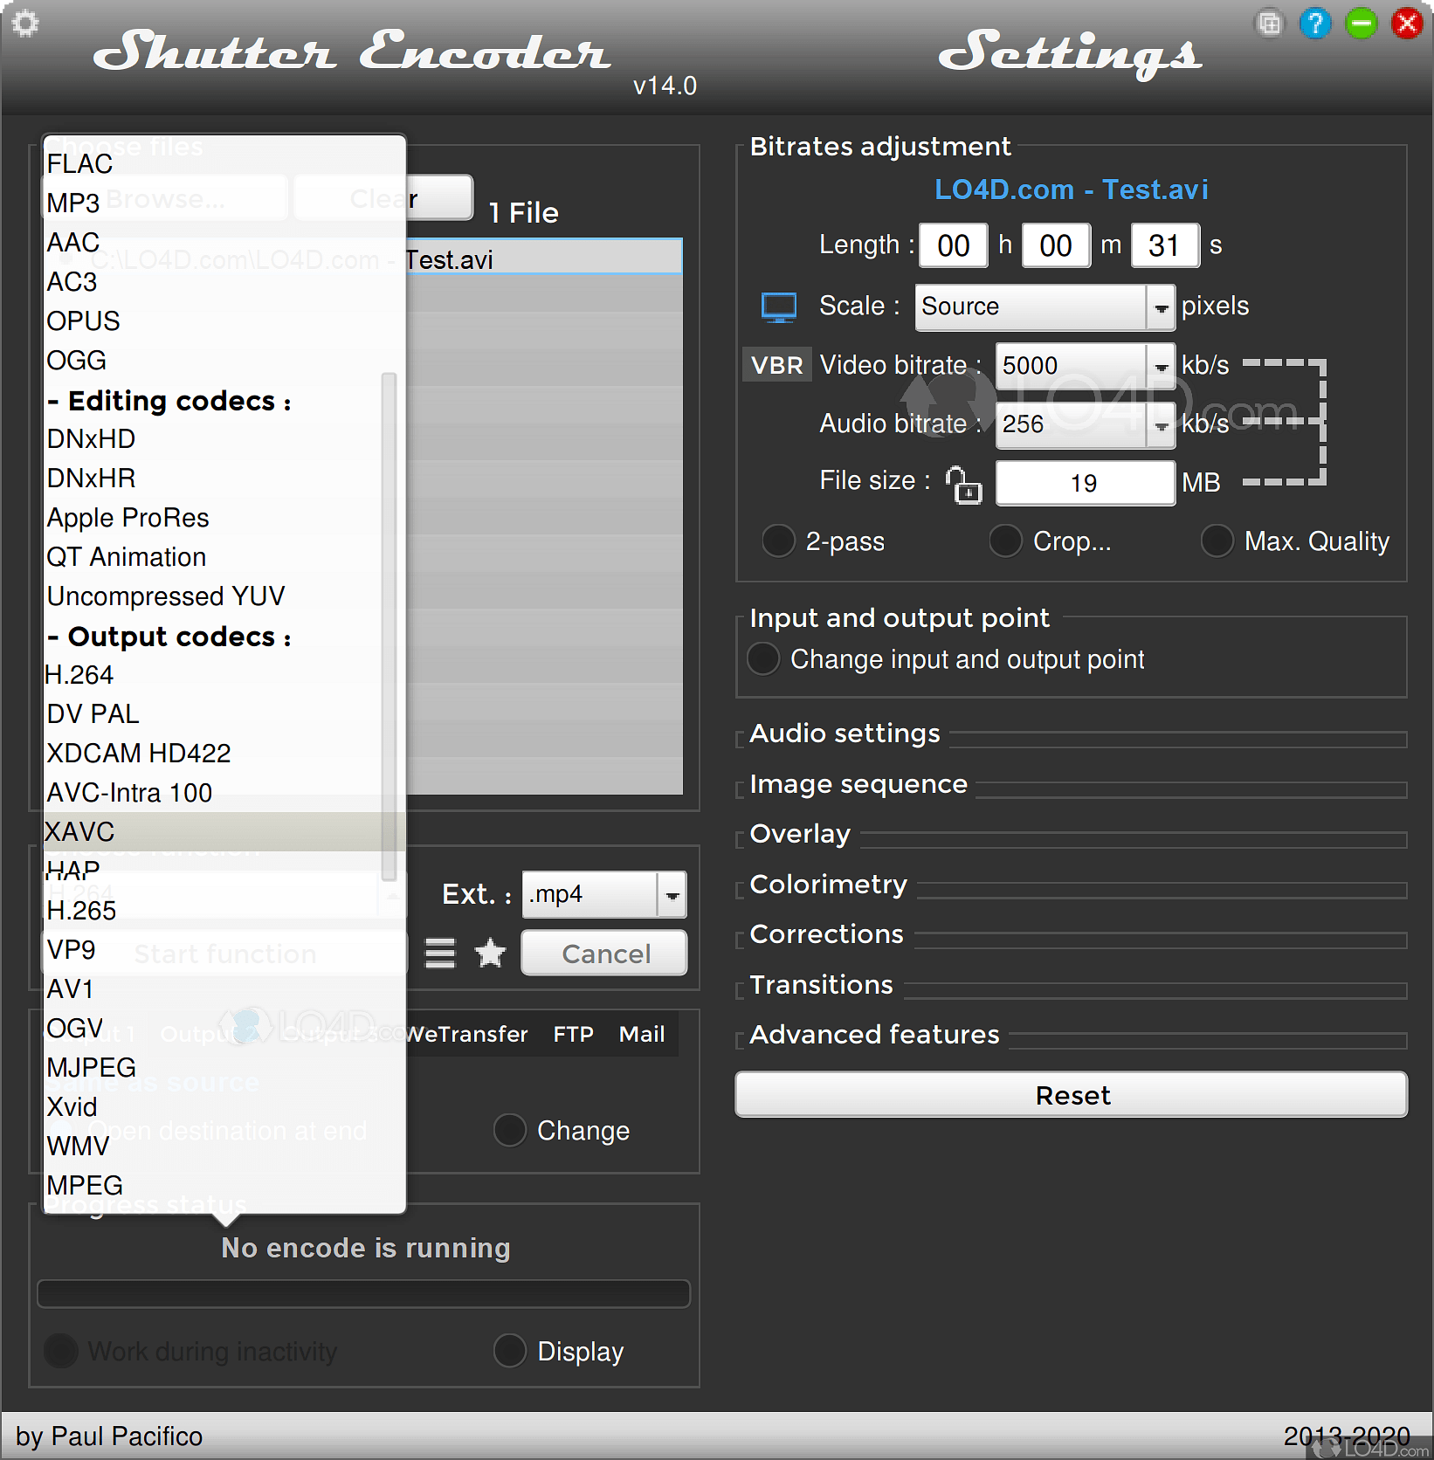Click the Reset button
This screenshot has width=1434, height=1460.
[x=1072, y=1095]
